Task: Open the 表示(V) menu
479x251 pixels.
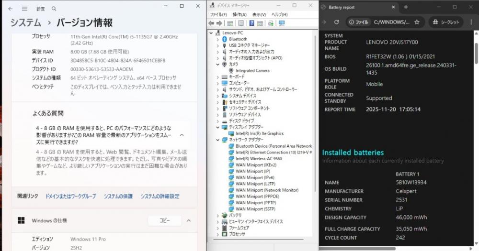Action: tap(259, 14)
